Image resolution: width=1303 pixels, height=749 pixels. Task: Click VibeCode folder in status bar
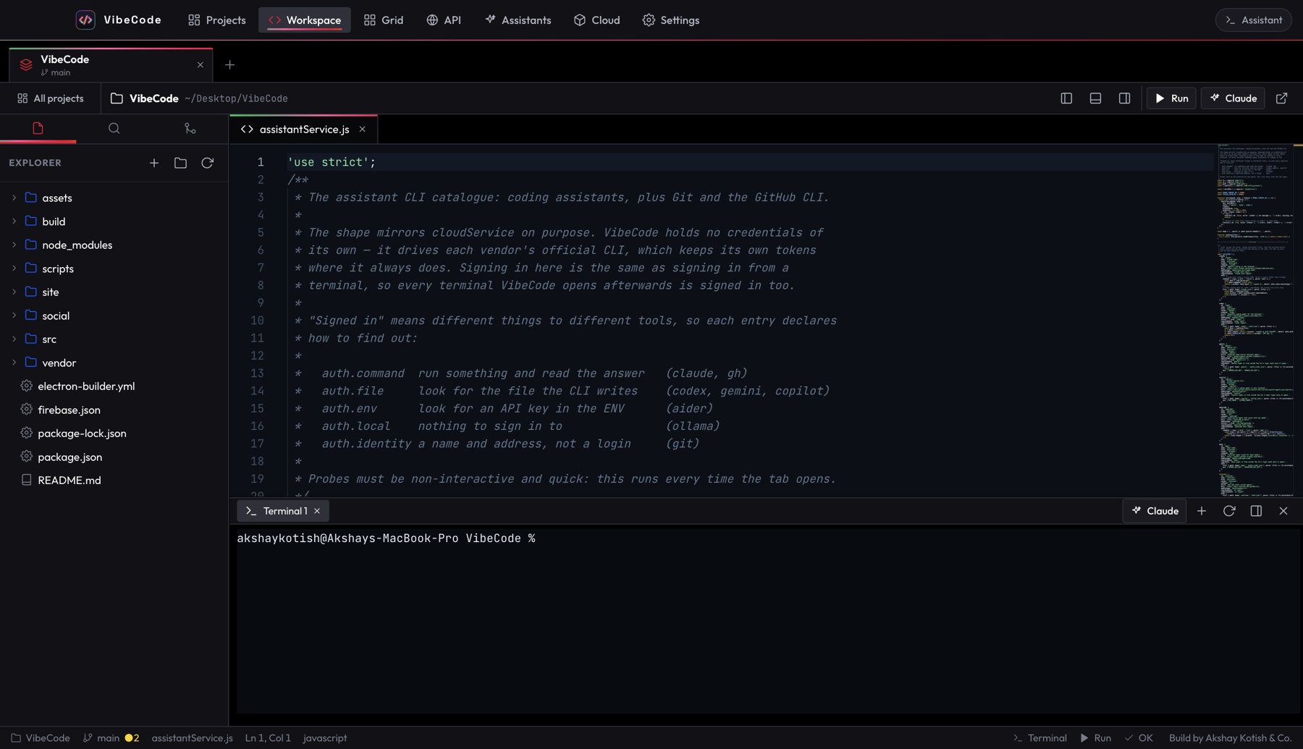click(41, 738)
